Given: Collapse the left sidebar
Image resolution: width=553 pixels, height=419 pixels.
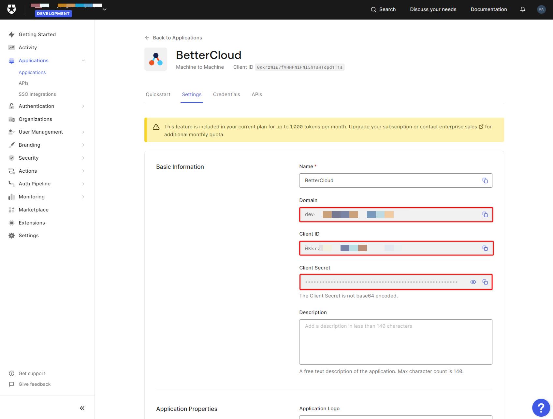Looking at the screenshot, I should click(82, 408).
